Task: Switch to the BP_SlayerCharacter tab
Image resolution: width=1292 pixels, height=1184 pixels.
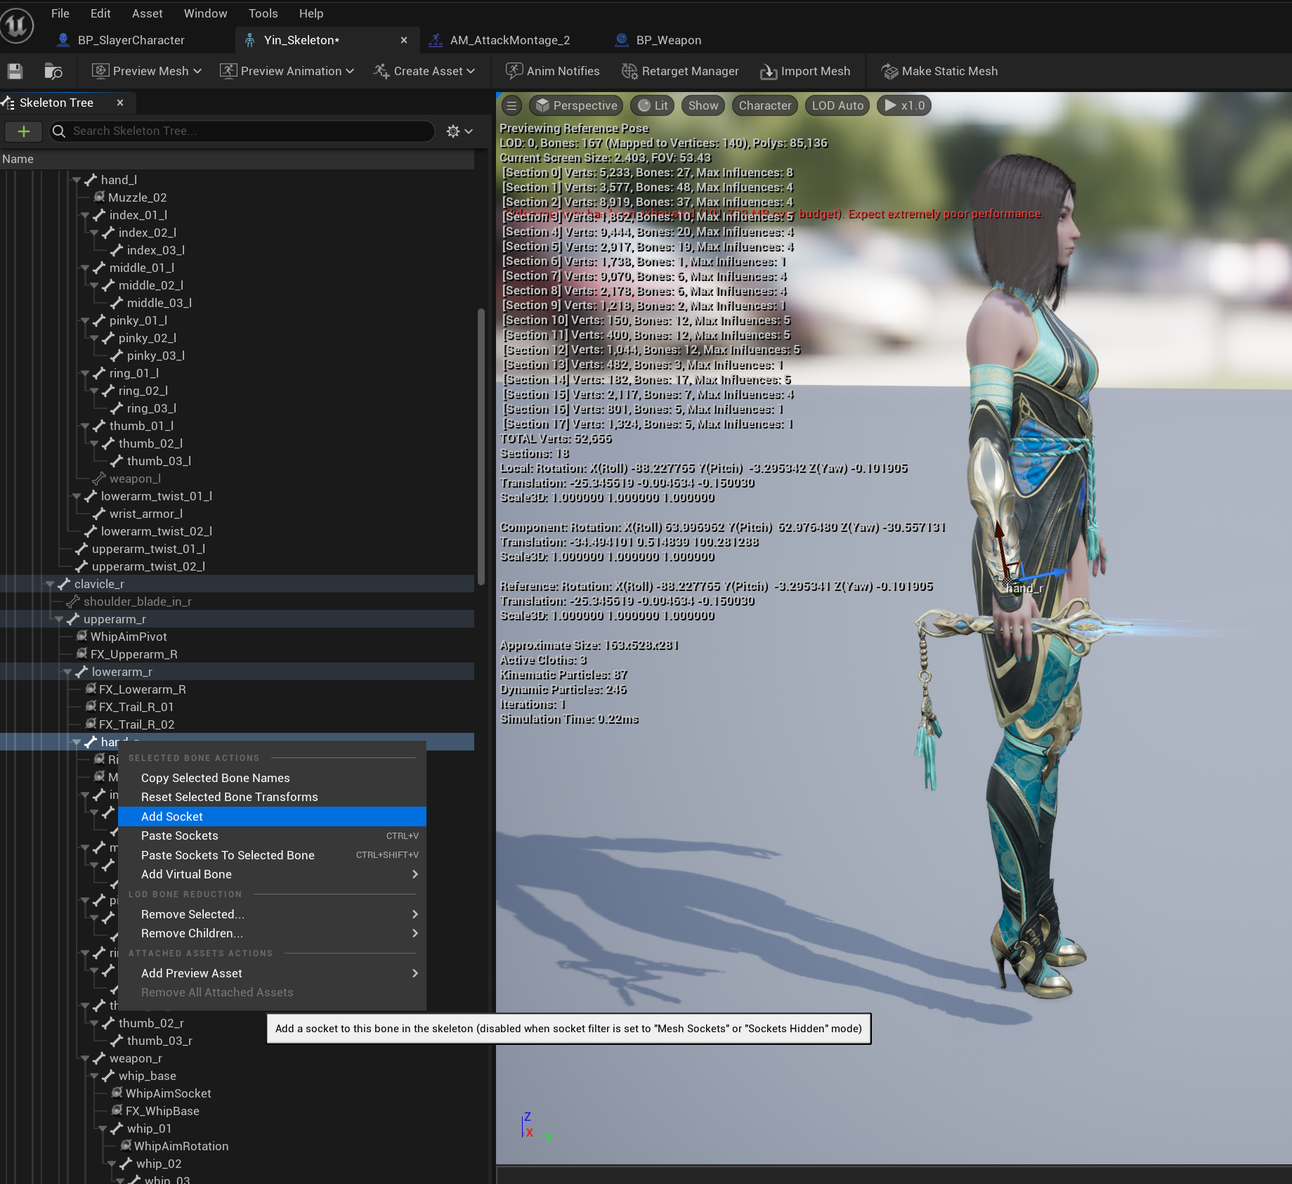Action: tap(131, 40)
